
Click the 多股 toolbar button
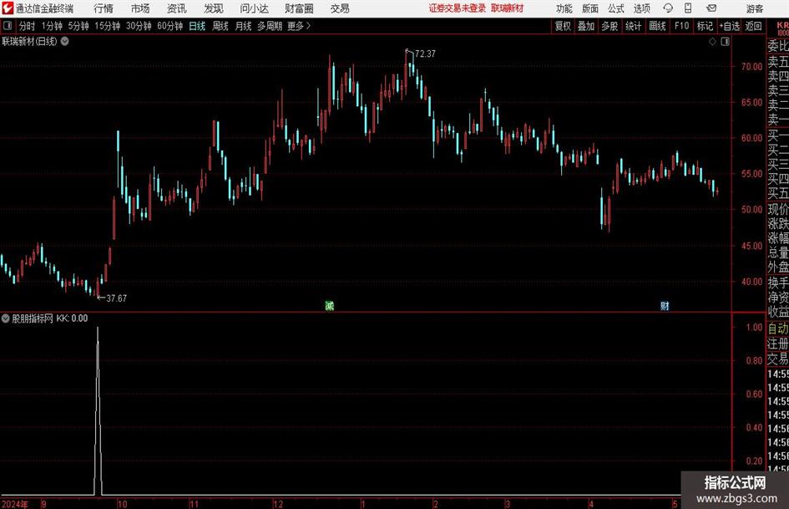(609, 26)
